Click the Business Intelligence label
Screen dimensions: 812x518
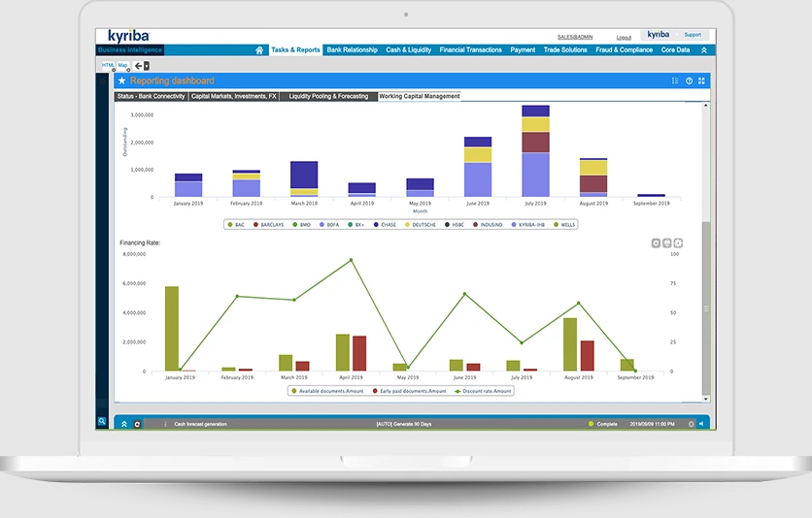click(130, 50)
